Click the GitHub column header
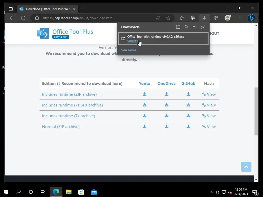 (x=188, y=83)
